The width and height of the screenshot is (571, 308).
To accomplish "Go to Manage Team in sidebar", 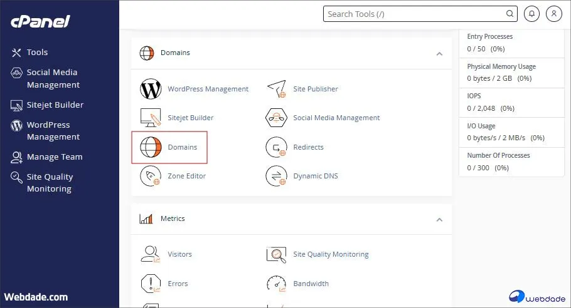I will [x=54, y=157].
